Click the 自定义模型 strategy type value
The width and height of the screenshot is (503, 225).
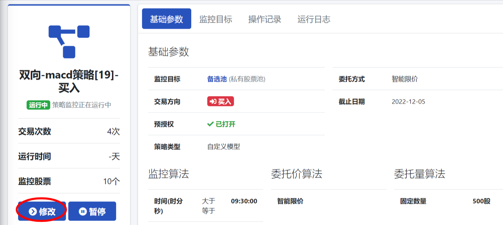(224, 147)
